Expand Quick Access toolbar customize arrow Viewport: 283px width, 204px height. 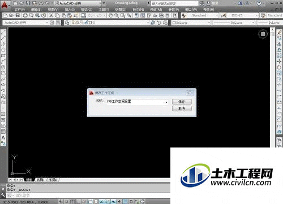pyautogui.click(x=104, y=3)
